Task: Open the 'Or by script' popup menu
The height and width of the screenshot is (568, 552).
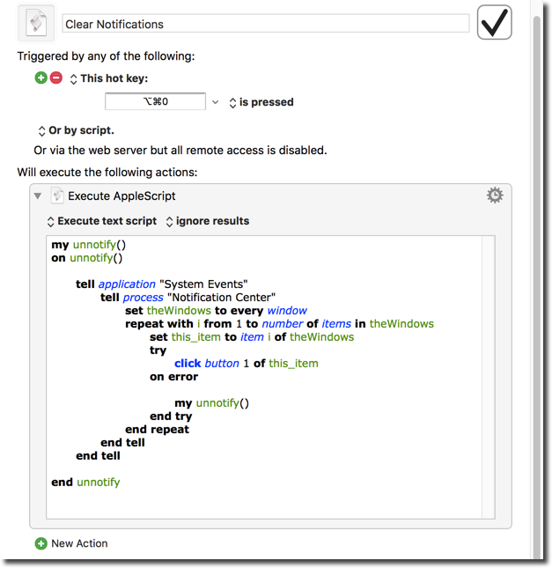Action: click(76, 130)
